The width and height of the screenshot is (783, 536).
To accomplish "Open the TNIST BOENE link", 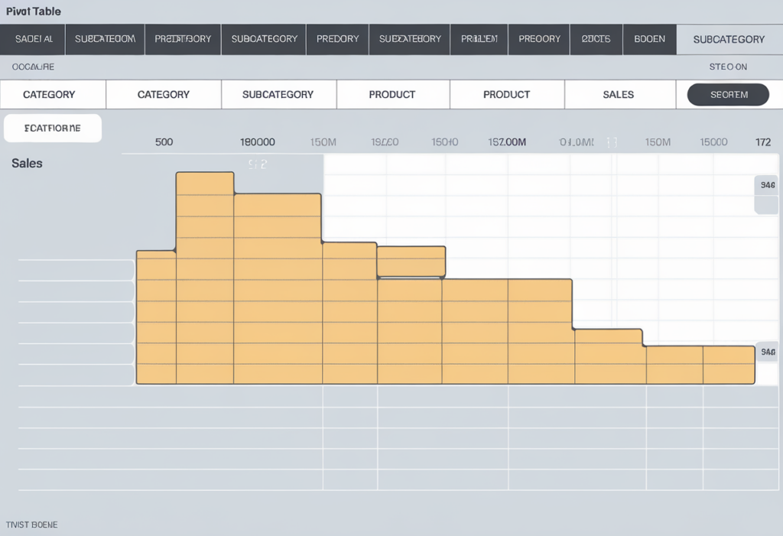I will click(32, 525).
